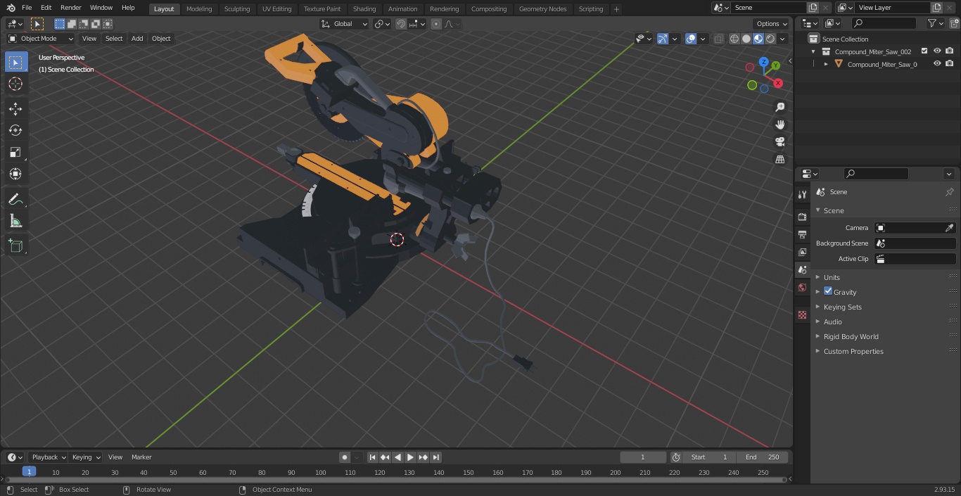Switch to the Shading workspace tab

364,8
